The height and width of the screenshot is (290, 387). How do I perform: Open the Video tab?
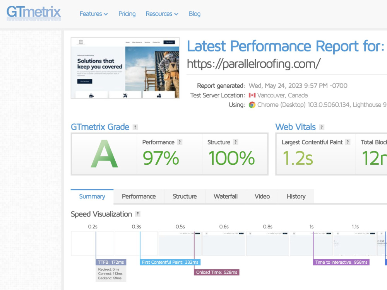262,196
